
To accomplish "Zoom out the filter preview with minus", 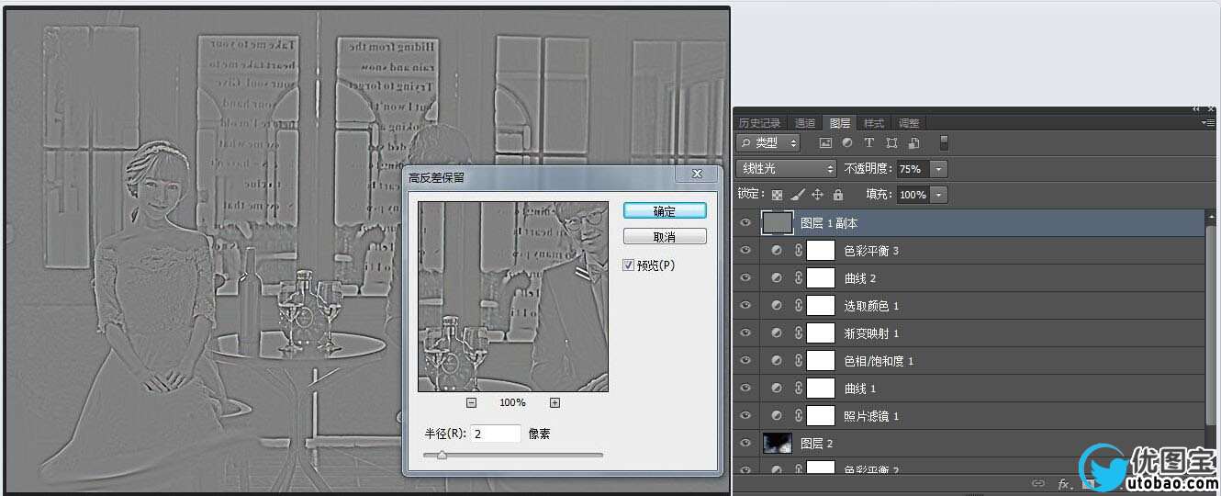I will click(471, 402).
